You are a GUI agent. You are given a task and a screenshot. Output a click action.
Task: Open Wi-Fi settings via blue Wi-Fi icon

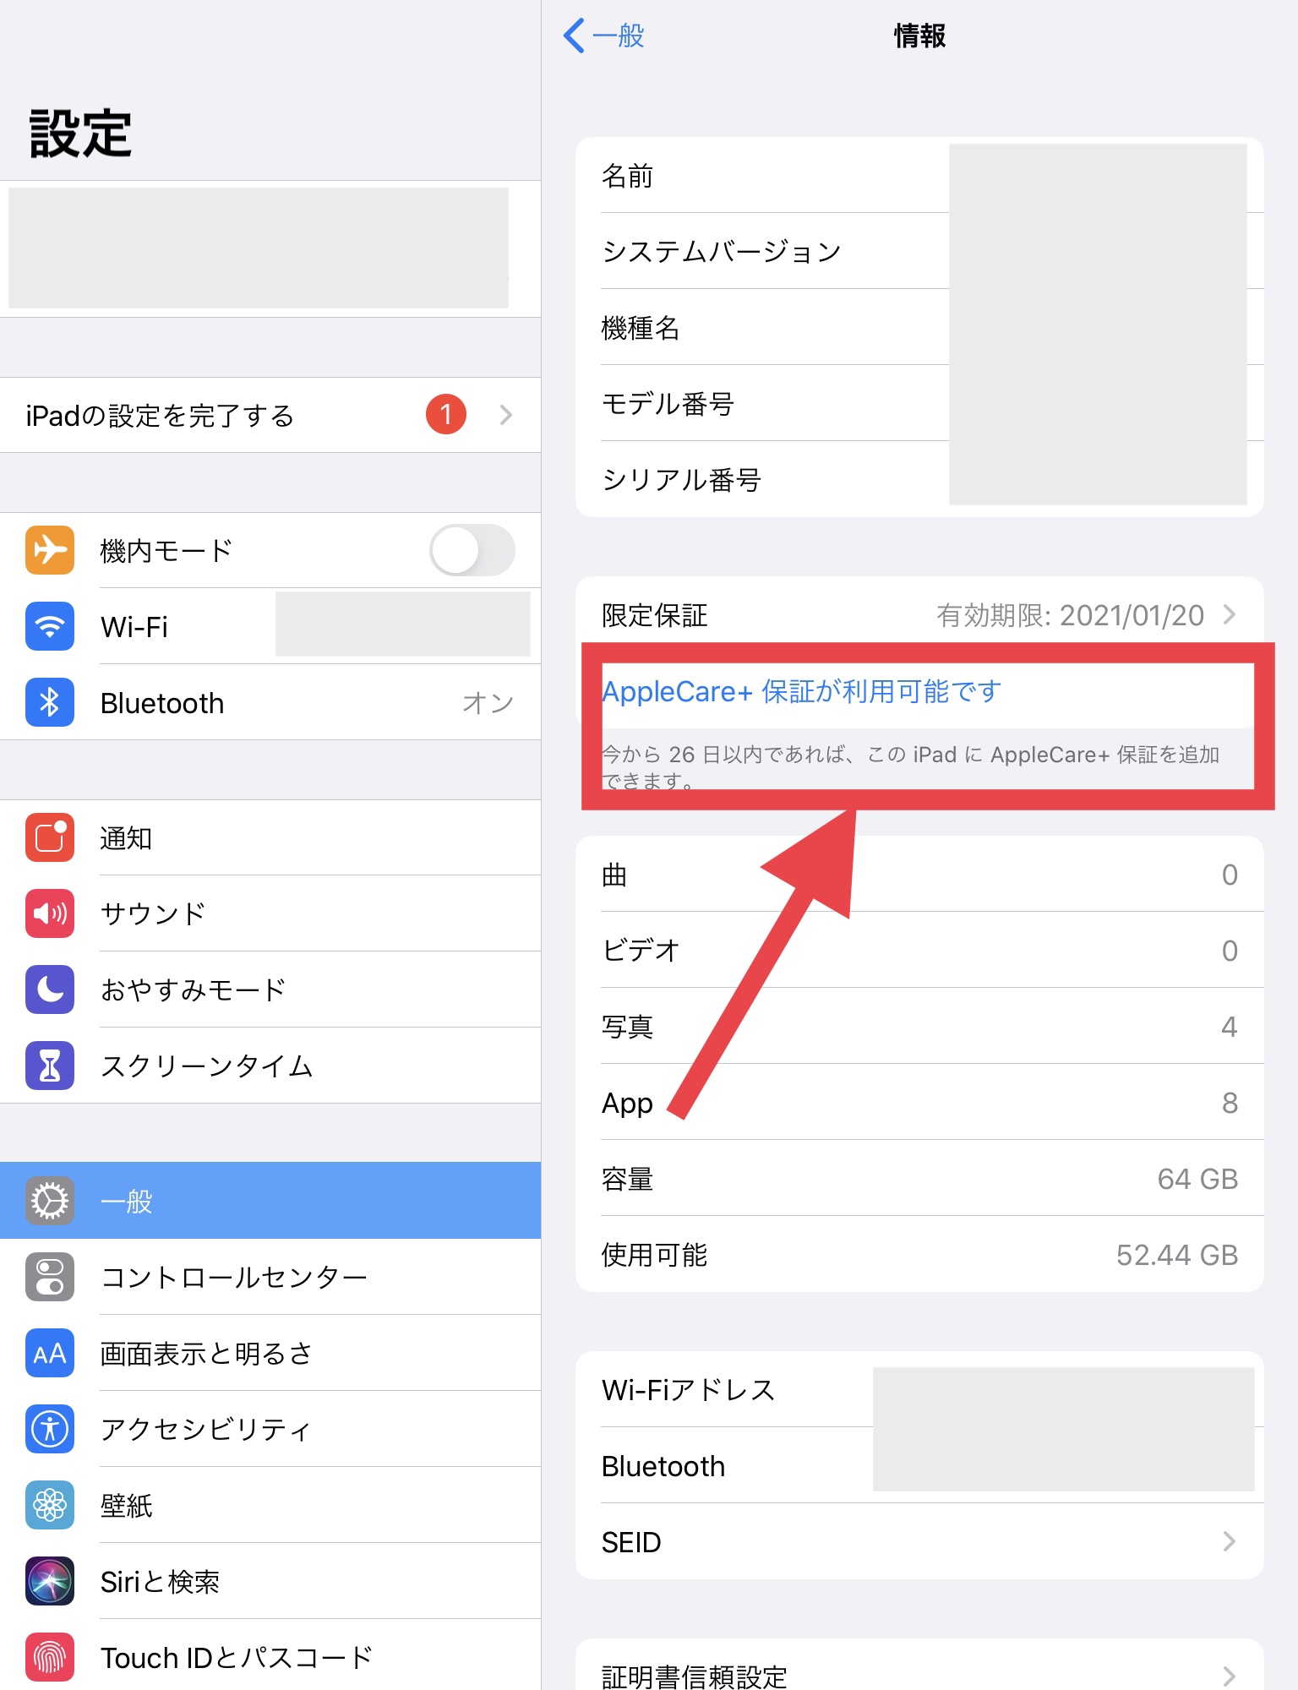[x=50, y=626]
